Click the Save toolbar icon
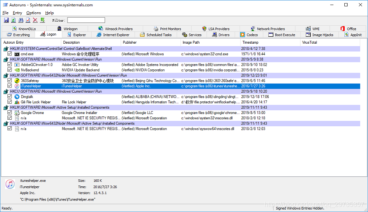 [x=6, y=20]
